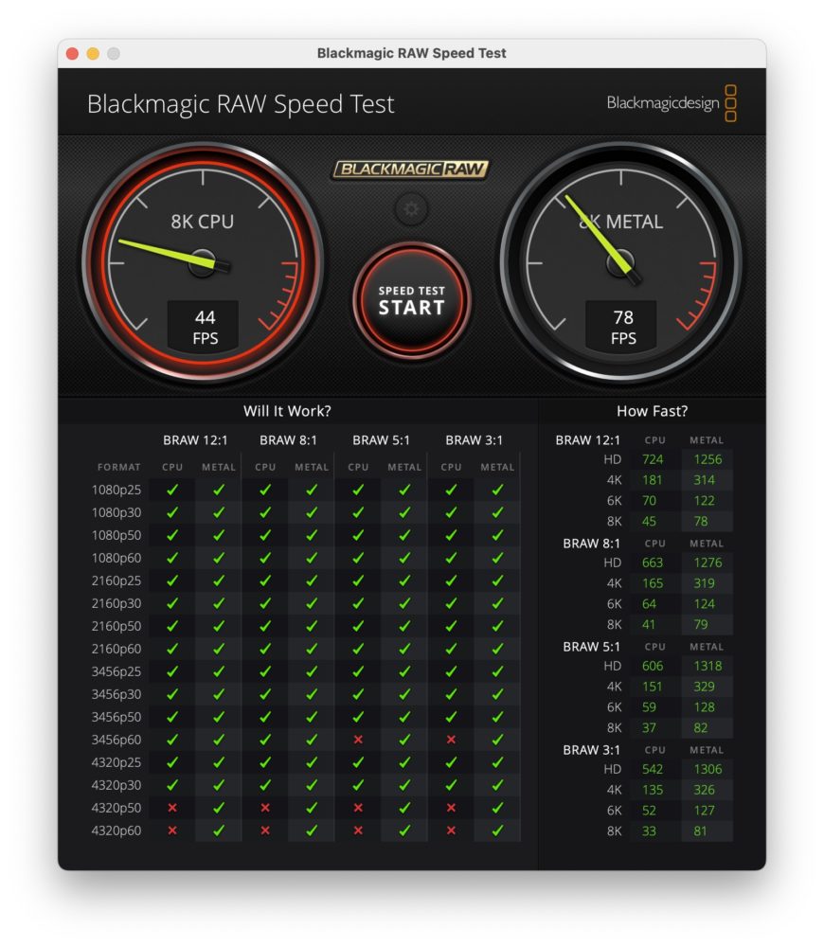Screen dimensions: 824x947
Task: Select the 78 FPS readout on Metal gauge
Action: pyautogui.click(x=623, y=327)
